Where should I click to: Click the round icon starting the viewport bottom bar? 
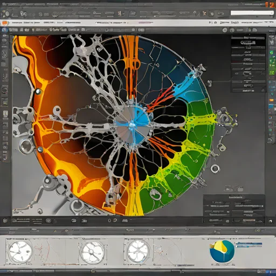(5, 220)
